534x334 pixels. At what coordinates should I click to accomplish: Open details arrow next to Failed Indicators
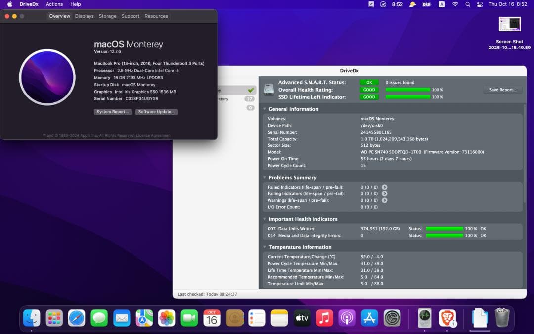click(x=385, y=187)
